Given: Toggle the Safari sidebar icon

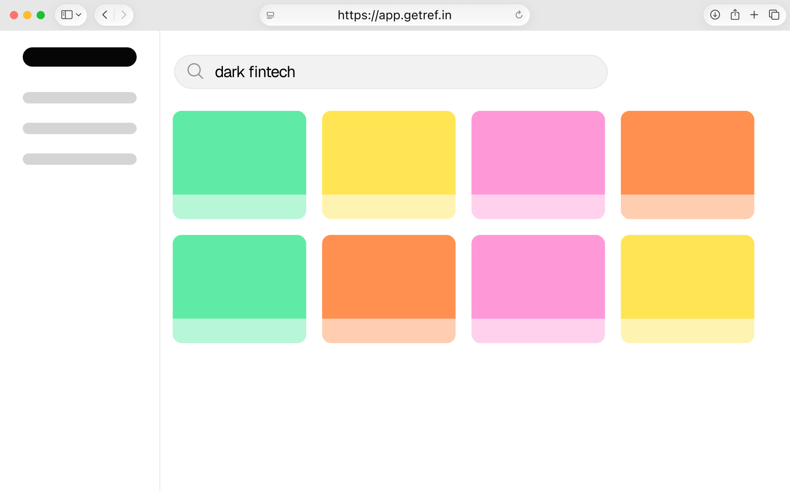Looking at the screenshot, I should click(x=67, y=15).
